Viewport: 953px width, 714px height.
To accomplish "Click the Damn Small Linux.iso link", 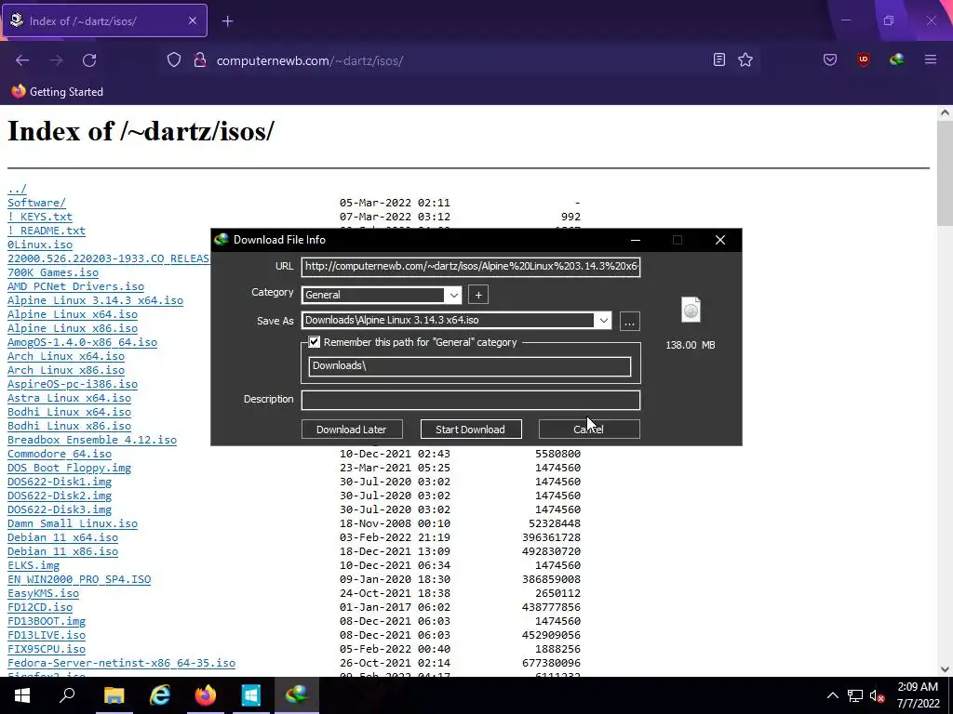I will coord(73,524).
